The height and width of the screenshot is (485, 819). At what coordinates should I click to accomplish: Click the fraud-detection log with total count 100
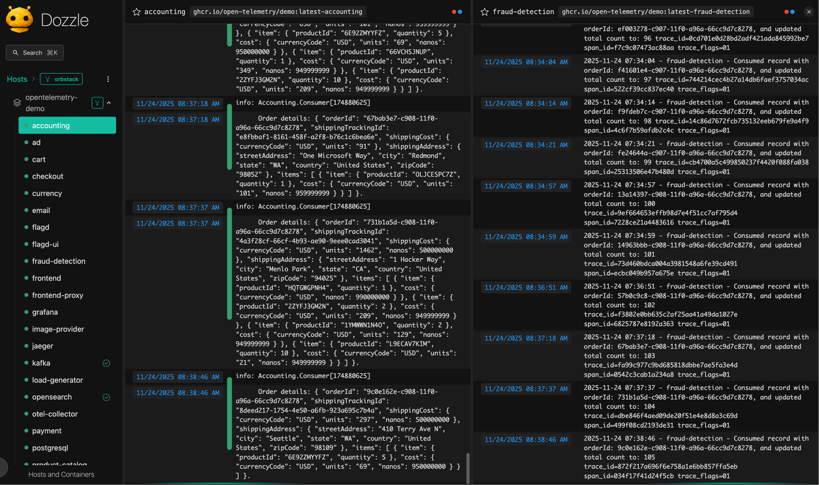(x=696, y=204)
